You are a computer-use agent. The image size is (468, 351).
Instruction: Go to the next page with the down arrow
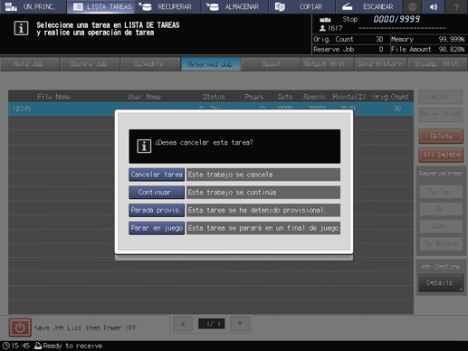[240, 324]
